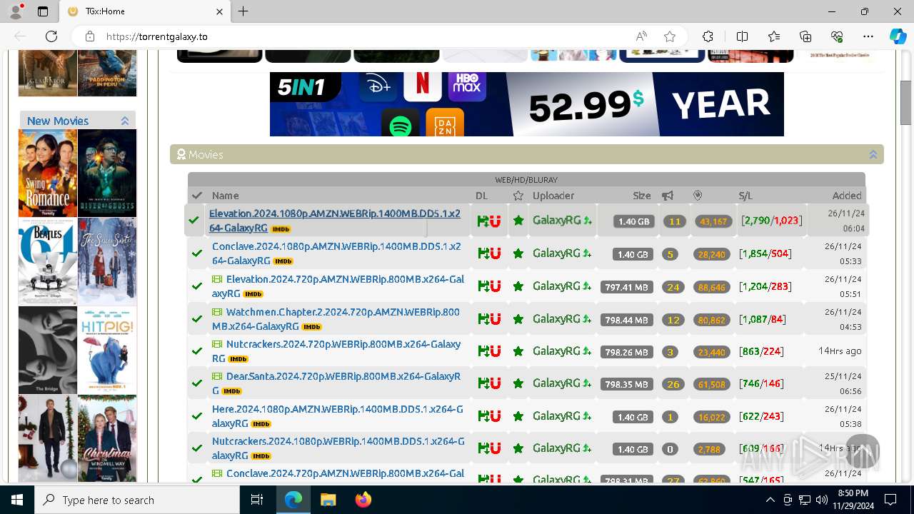Image resolution: width=914 pixels, height=514 pixels.
Task: Sort table by S/L header
Action: tap(745, 196)
